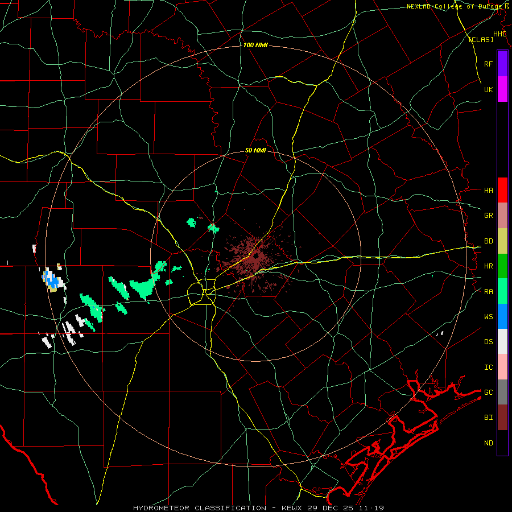Viewport: 512px width, 512px height.
Task: Click the magenta UK legend color swatch
Action: coord(502,89)
